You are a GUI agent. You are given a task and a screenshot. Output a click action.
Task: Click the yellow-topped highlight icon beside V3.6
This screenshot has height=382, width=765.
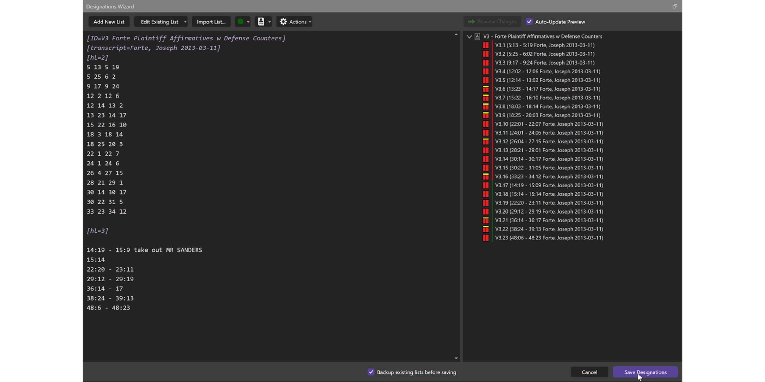486,89
